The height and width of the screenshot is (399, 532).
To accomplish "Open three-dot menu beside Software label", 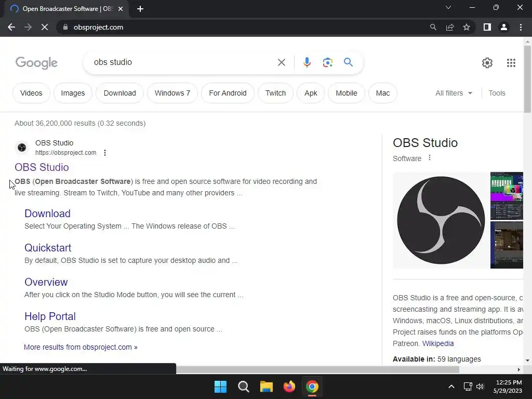I will (x=430, y=158).
